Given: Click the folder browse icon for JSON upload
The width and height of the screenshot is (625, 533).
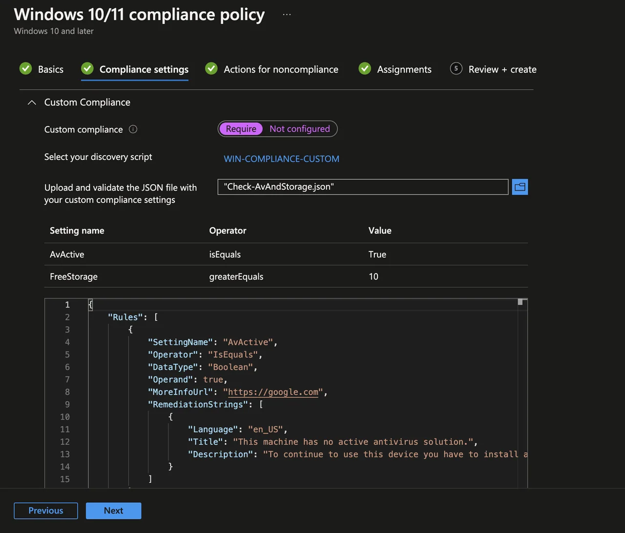Looking at the screenshot, I should coord(520,187).
